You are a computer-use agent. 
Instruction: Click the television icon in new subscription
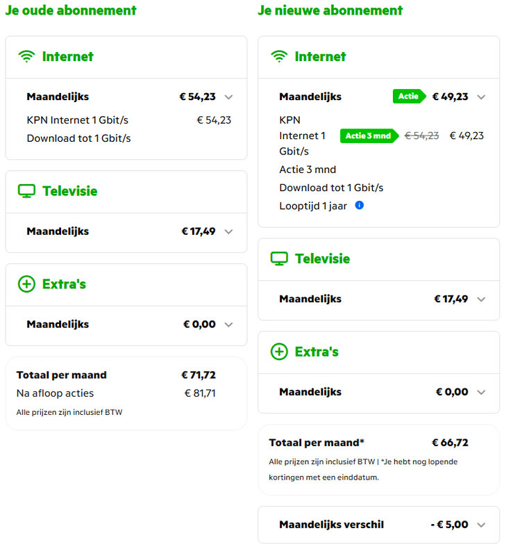click(279, 259)
